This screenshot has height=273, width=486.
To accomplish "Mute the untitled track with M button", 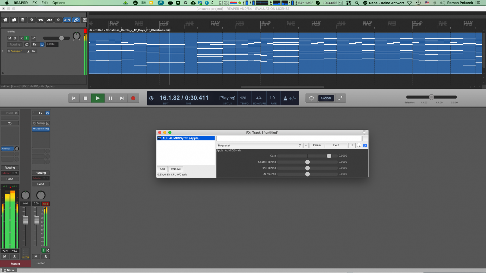I will click(x=10, y=38).
